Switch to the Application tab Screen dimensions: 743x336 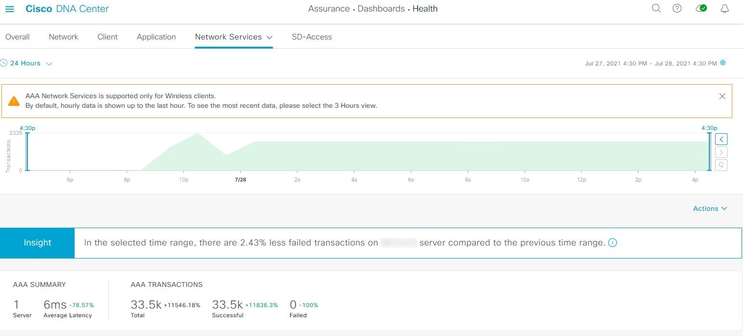(x=156, y=37)
